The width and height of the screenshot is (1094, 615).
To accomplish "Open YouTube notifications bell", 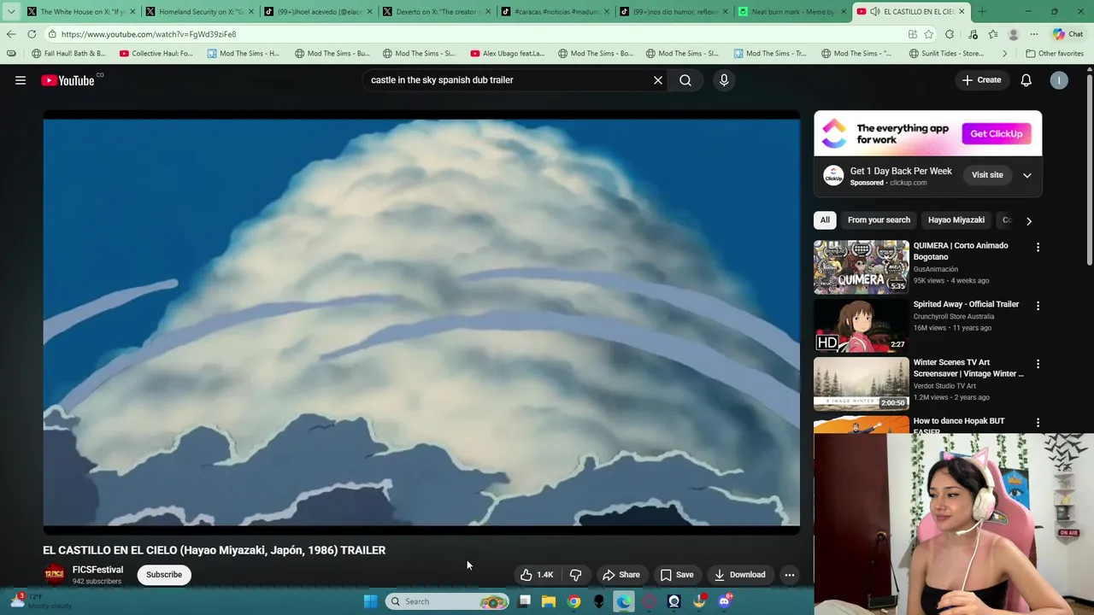I will (1026, 80).
